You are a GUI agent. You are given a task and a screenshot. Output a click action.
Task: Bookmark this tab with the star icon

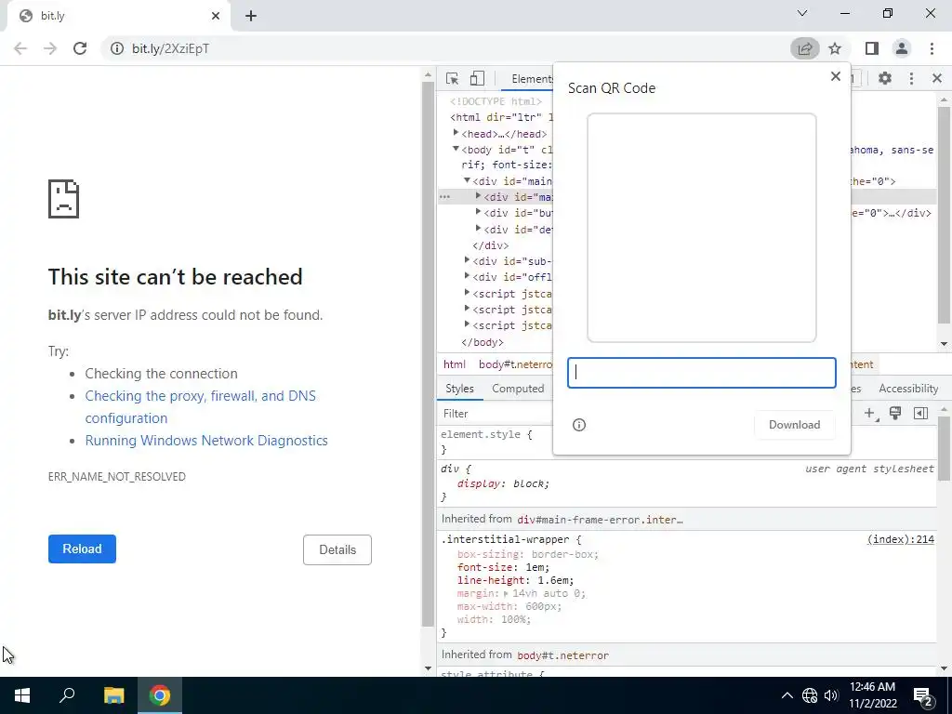pos(836,48)
